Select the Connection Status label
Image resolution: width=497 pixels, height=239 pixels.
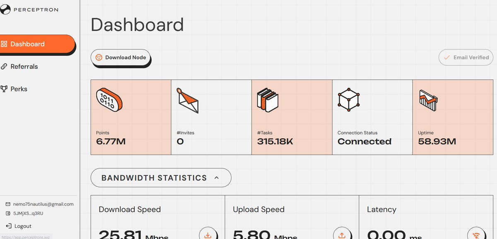point(357,133)
